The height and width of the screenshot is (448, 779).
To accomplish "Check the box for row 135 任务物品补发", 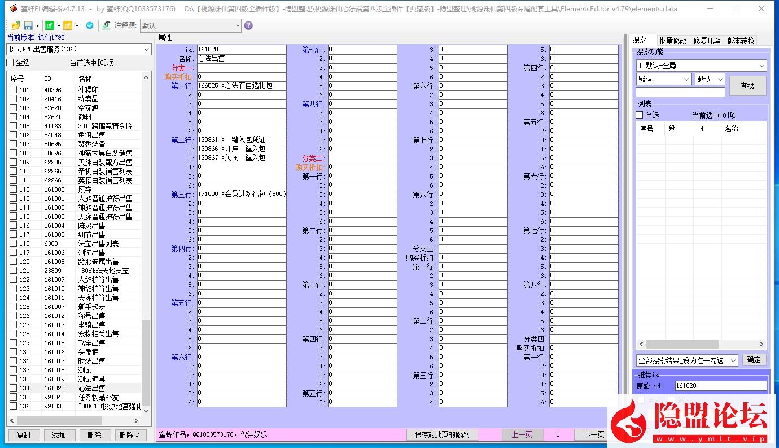I will point(13,397).
